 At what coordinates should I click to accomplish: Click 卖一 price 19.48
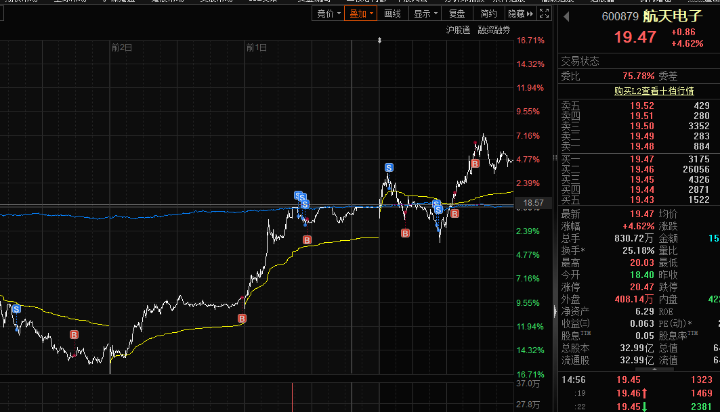pyautogui.click(x=641, y=146)
